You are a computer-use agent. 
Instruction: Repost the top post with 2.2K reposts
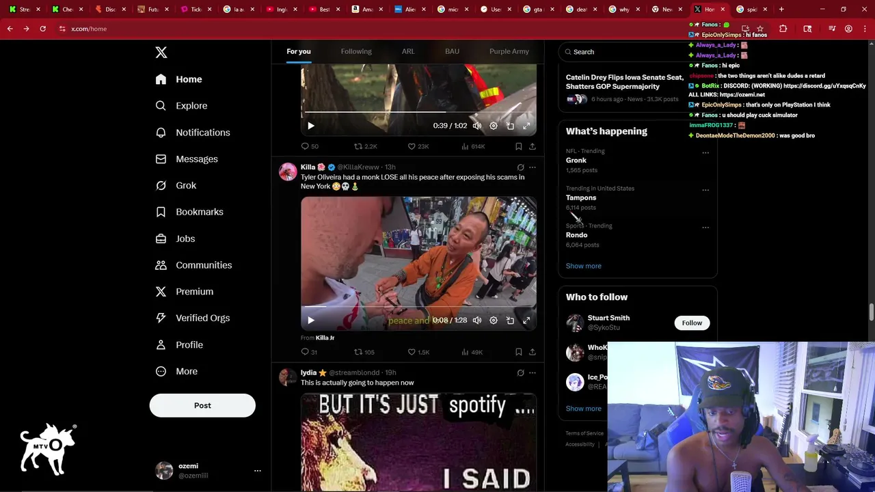pos(365,146)
